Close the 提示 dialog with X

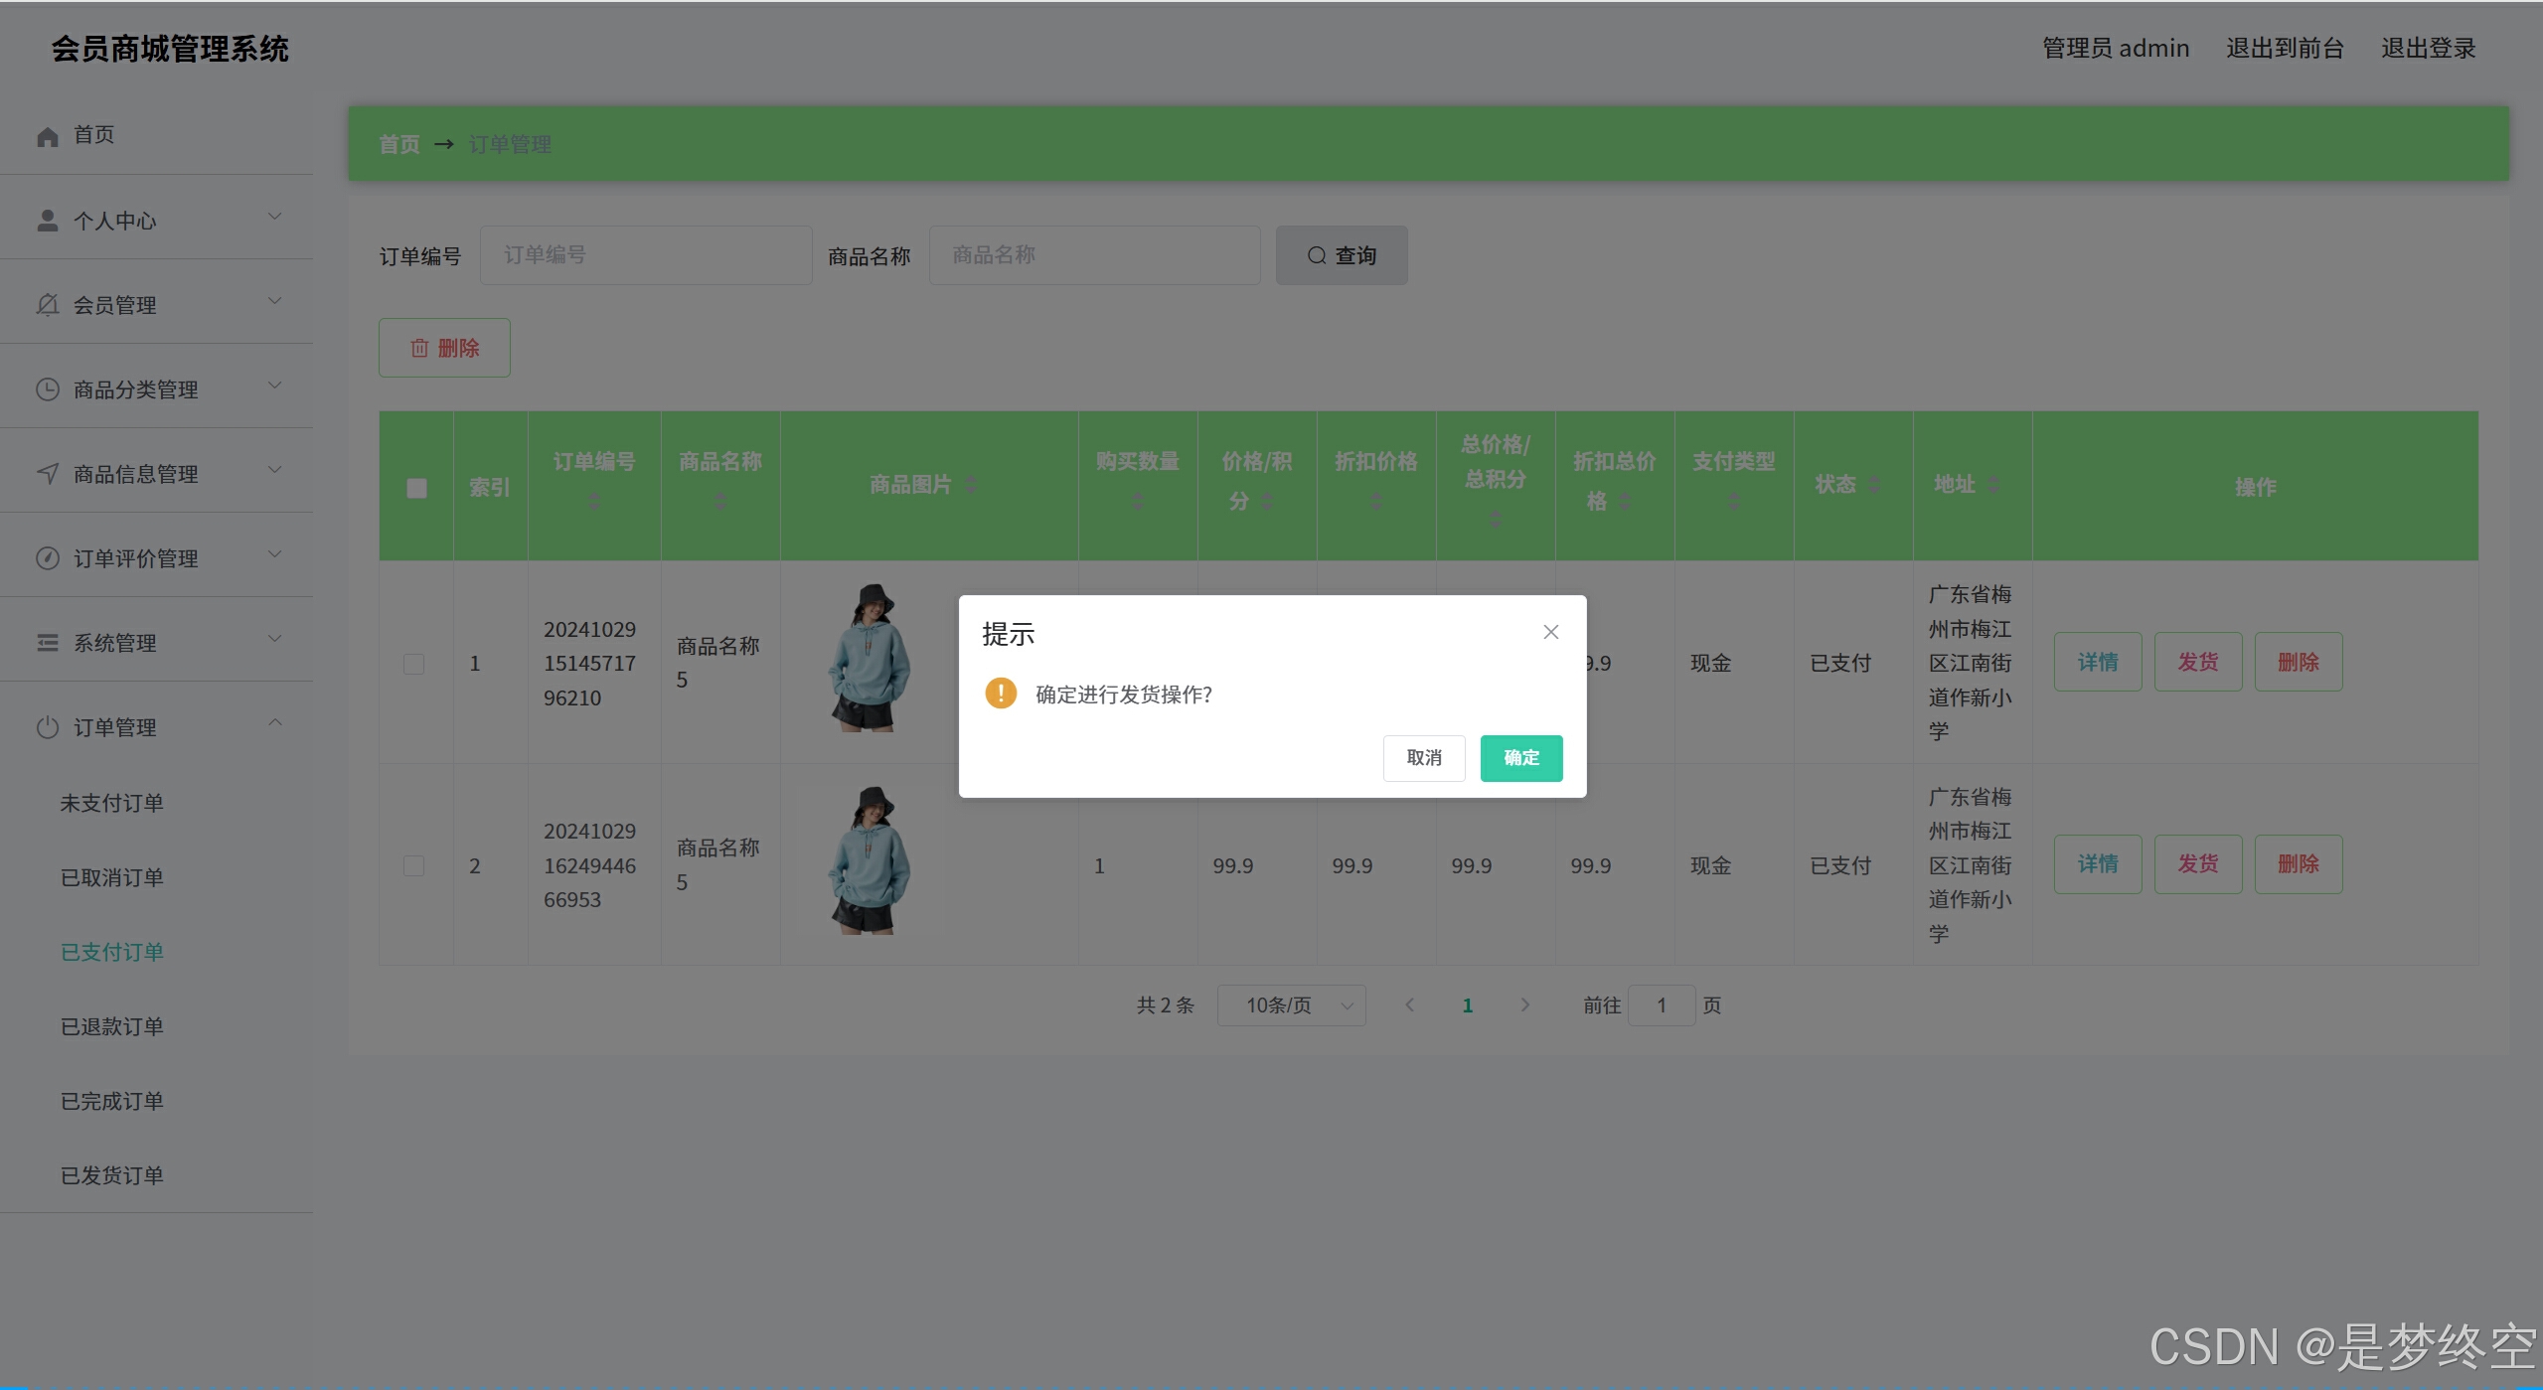point(1550,632)
